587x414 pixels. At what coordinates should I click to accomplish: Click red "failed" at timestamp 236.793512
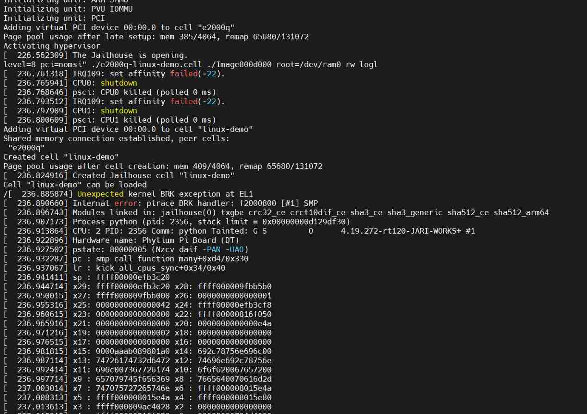click(x=184, y=101)
